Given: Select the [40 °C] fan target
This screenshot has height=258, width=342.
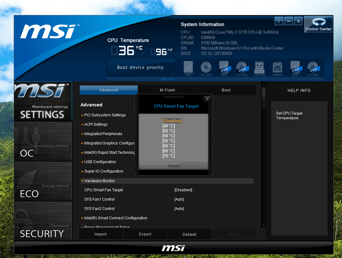Looking at the screenshot, I should pos(169,126).
